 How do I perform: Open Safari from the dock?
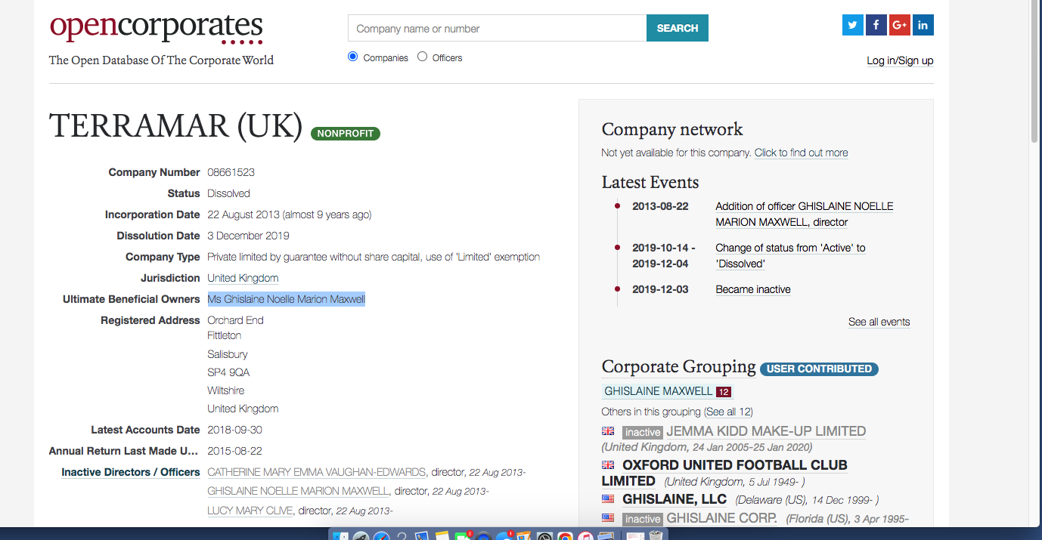tap(382, 537)
